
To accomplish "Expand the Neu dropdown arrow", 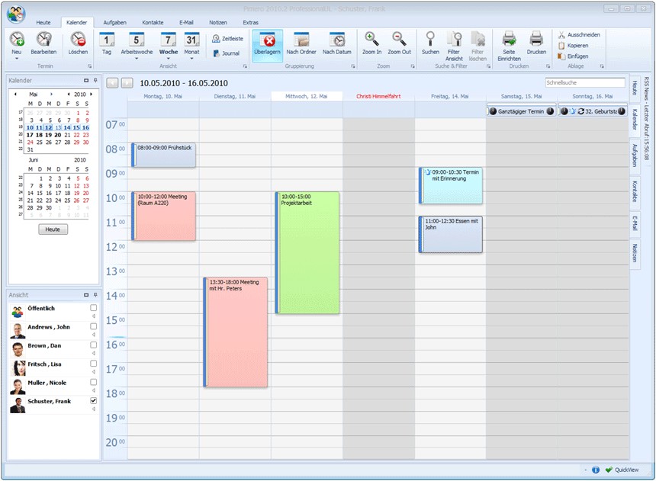I will 16,59.
